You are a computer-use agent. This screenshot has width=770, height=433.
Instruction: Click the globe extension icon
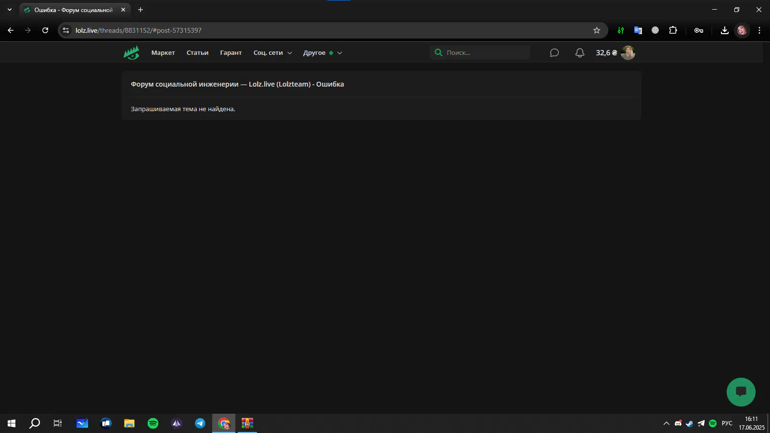[x=655, y=30]
